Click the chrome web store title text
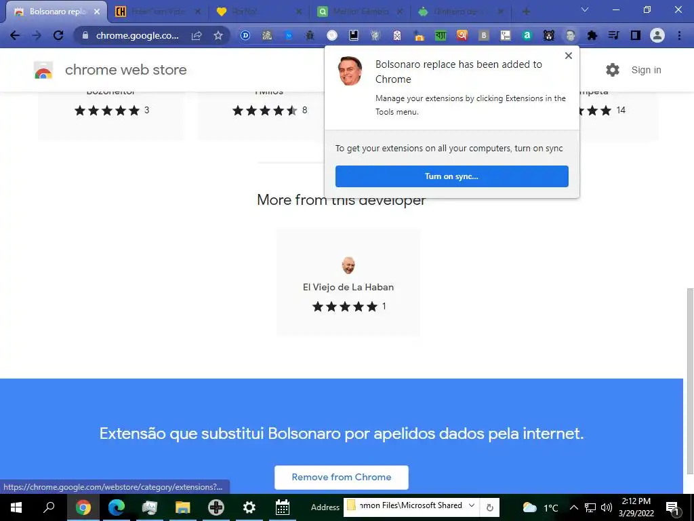694x521 pixels. [x=125, y=70]
